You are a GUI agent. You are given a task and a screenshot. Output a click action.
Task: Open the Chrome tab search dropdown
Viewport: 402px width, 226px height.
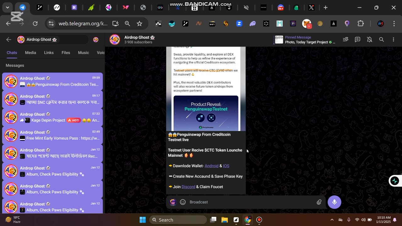coord(7,8)
